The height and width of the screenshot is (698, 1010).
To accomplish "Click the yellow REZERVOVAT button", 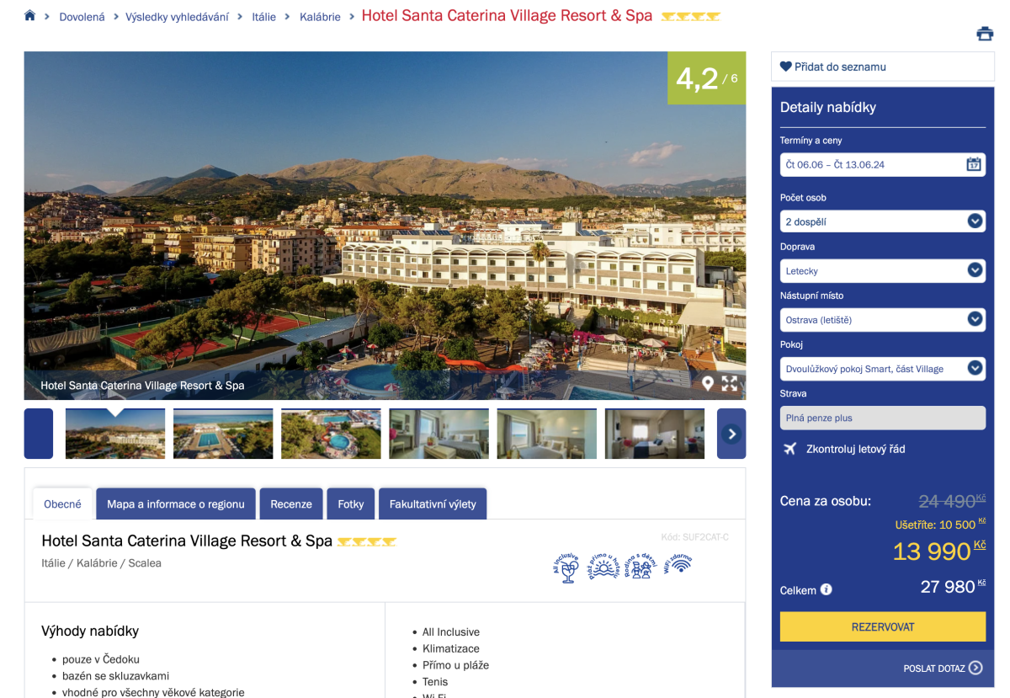I will pos(883,627).
